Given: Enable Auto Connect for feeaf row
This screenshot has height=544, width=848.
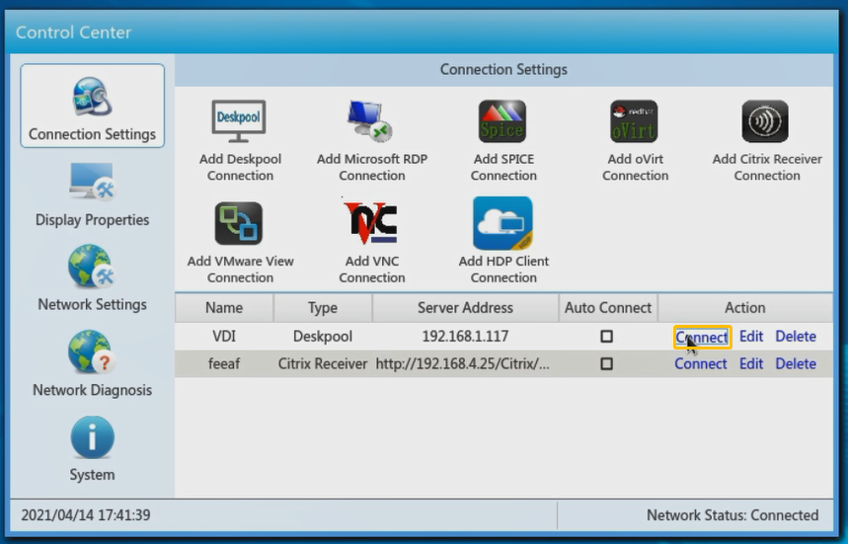Looking at the screenshot, I should click(x=607, y=364).
